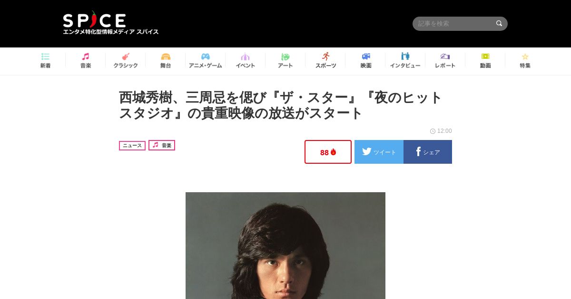
Task: Select the 音楽 music note category
Action: pyautogui.click(x=86, y=61)
